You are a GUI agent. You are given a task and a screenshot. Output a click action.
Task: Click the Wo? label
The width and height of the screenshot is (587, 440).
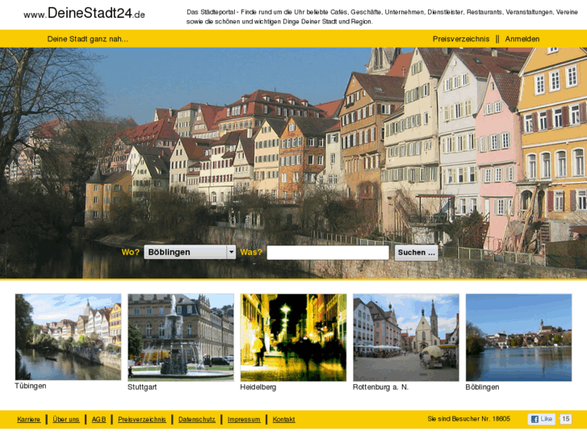coord(130,253)
